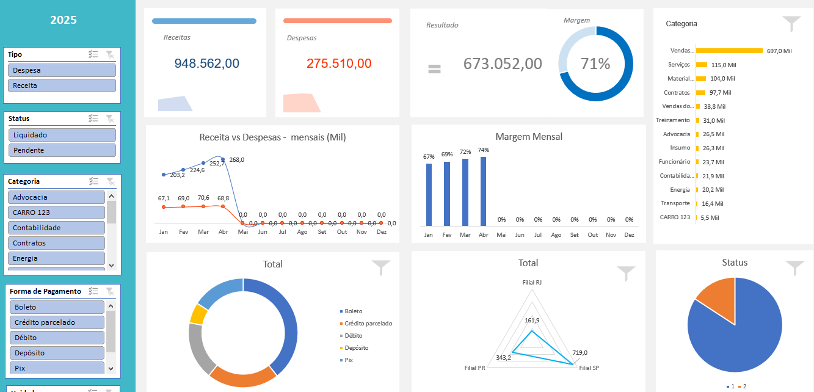814x392 pixels.
Task: Toggle the Liquidado status filter
Action: click(x=62, y=135)
